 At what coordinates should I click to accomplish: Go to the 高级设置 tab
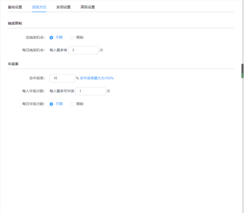click(x=88, y=7)
